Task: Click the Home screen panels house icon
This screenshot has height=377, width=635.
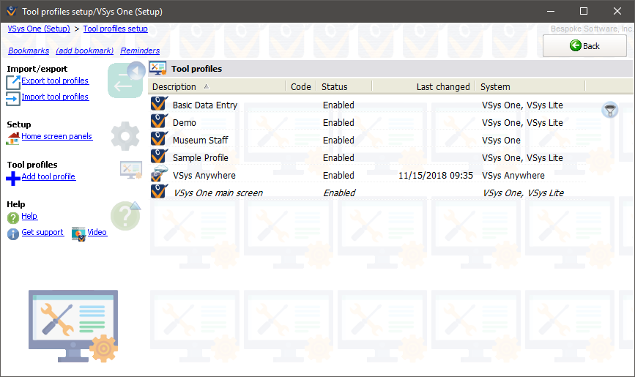Action: click(13, 137)
